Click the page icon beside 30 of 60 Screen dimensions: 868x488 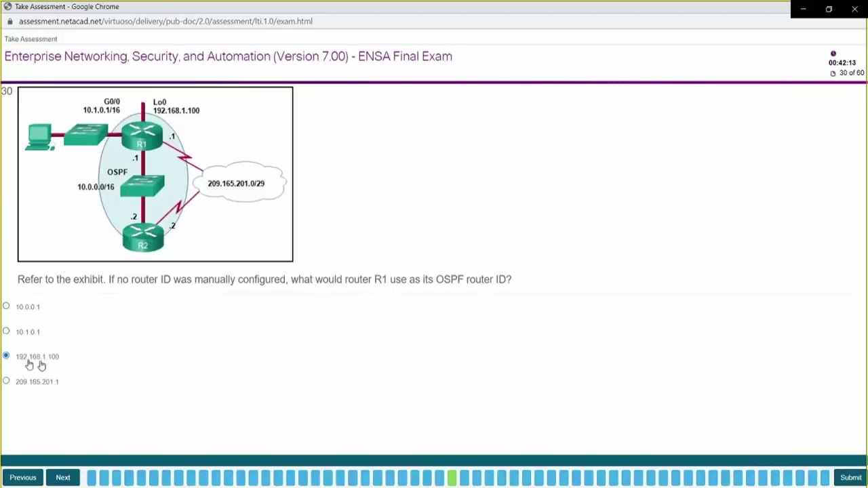[833, 73]
